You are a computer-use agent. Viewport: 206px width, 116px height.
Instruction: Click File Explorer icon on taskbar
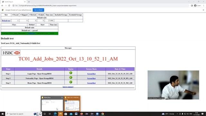(x=61, y=114)
